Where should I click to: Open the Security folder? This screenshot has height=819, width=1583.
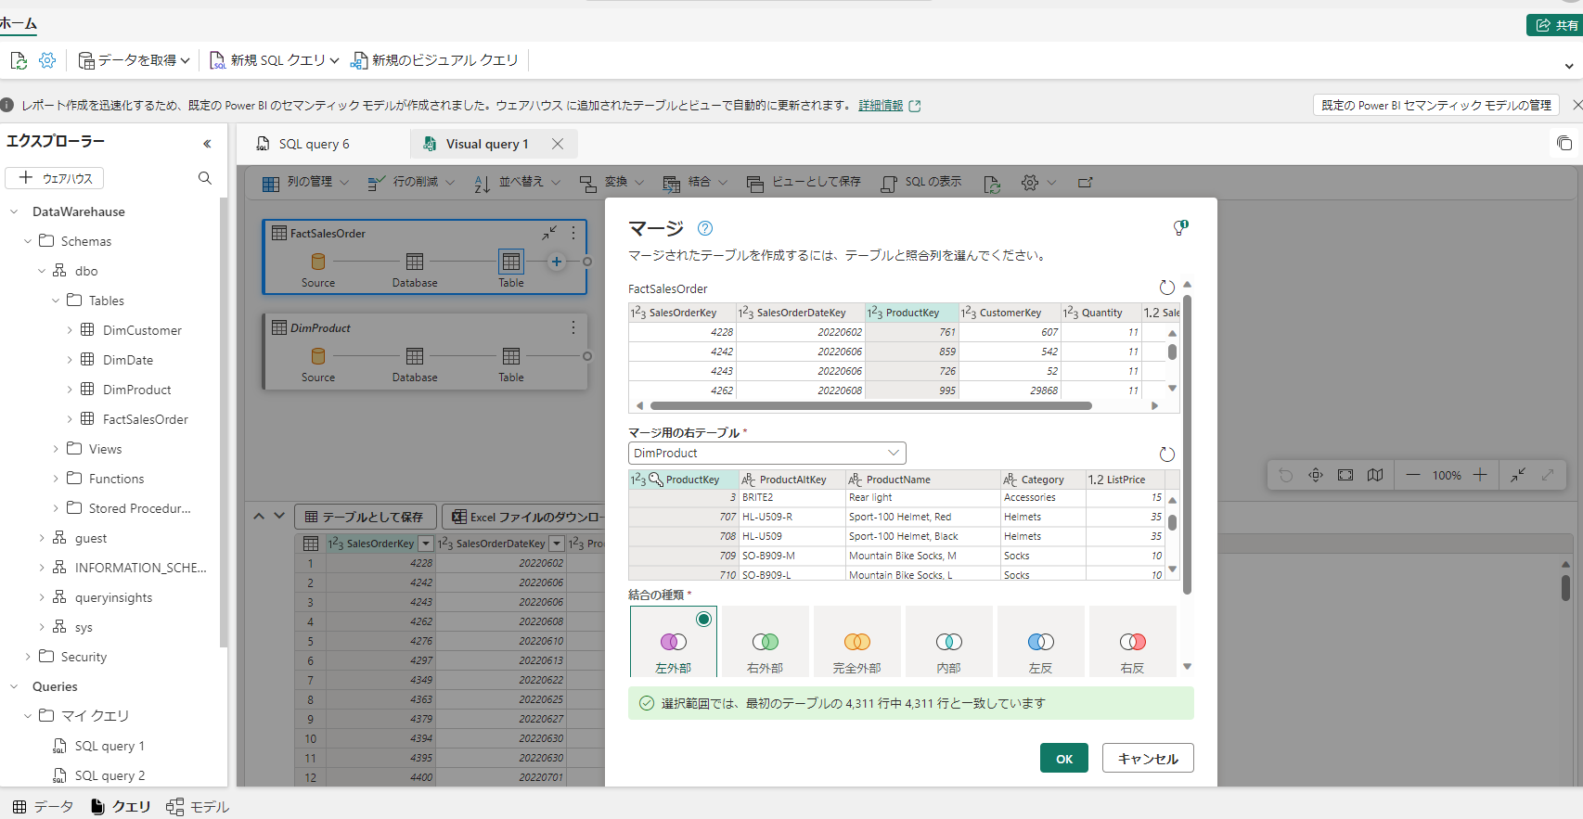click(x=84, y=657)
